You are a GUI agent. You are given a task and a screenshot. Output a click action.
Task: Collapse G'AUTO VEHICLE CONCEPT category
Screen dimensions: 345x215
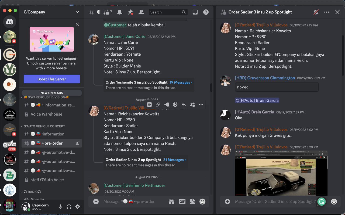click(43, 126)
